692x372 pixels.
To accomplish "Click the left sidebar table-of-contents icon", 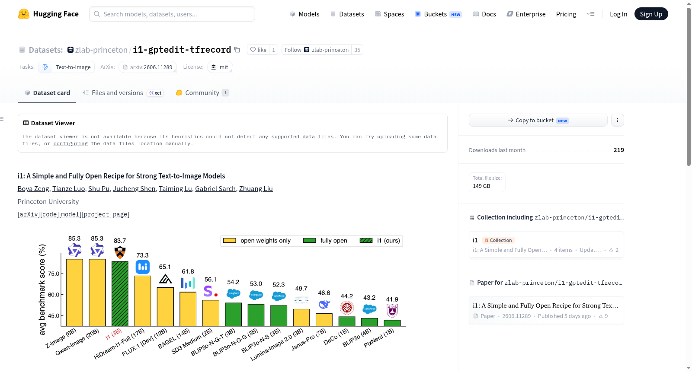I will tap(2, 119).
